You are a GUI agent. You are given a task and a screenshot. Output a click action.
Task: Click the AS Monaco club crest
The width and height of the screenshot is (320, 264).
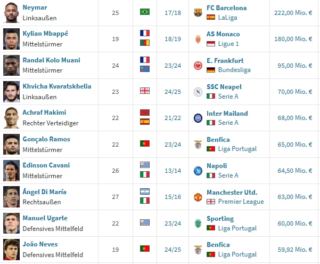click(x=198, y=38)
